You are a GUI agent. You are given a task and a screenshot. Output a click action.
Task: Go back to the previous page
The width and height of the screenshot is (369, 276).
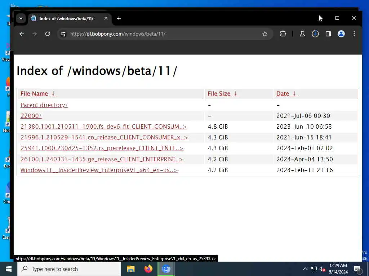click(x=22, y=34)
